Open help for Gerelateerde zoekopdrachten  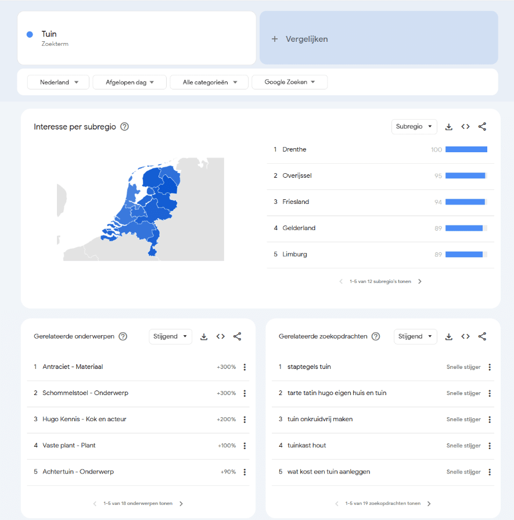(x=376, y=336)
